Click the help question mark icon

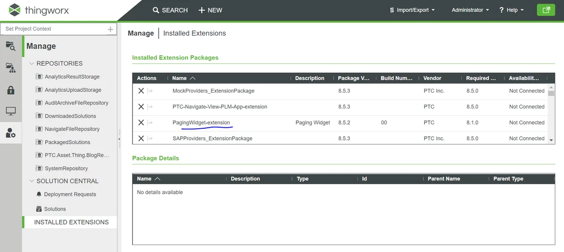pyautogui.click(x=501, y=10)
